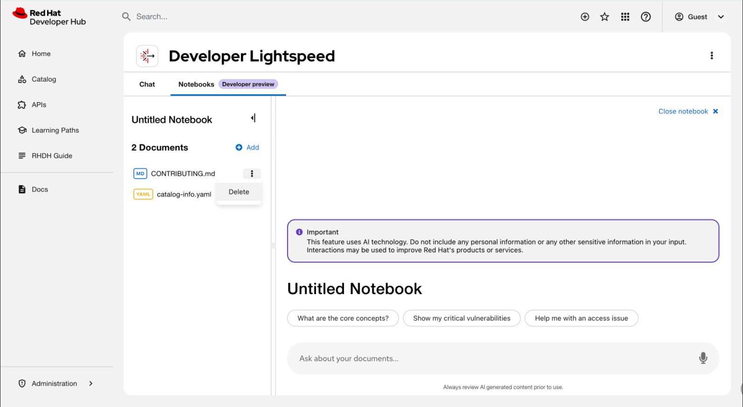This screenshot has height=407, width=743.
Task: Select the catalog-info.yaml document
Action: pyautogui.click(x=184, y=194)
